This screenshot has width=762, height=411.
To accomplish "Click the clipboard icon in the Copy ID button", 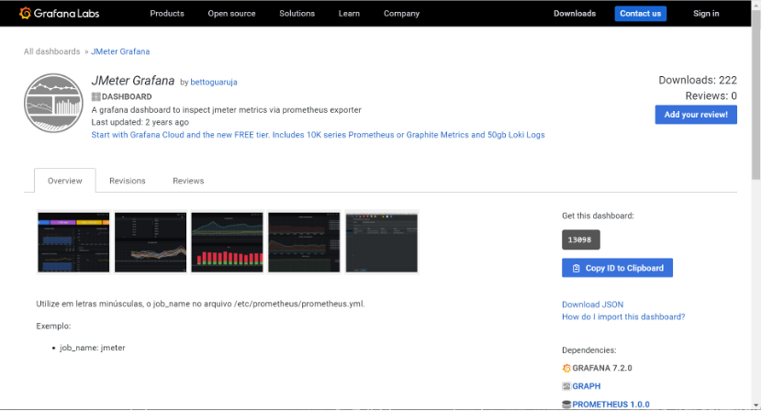I will tap(576, 268).
